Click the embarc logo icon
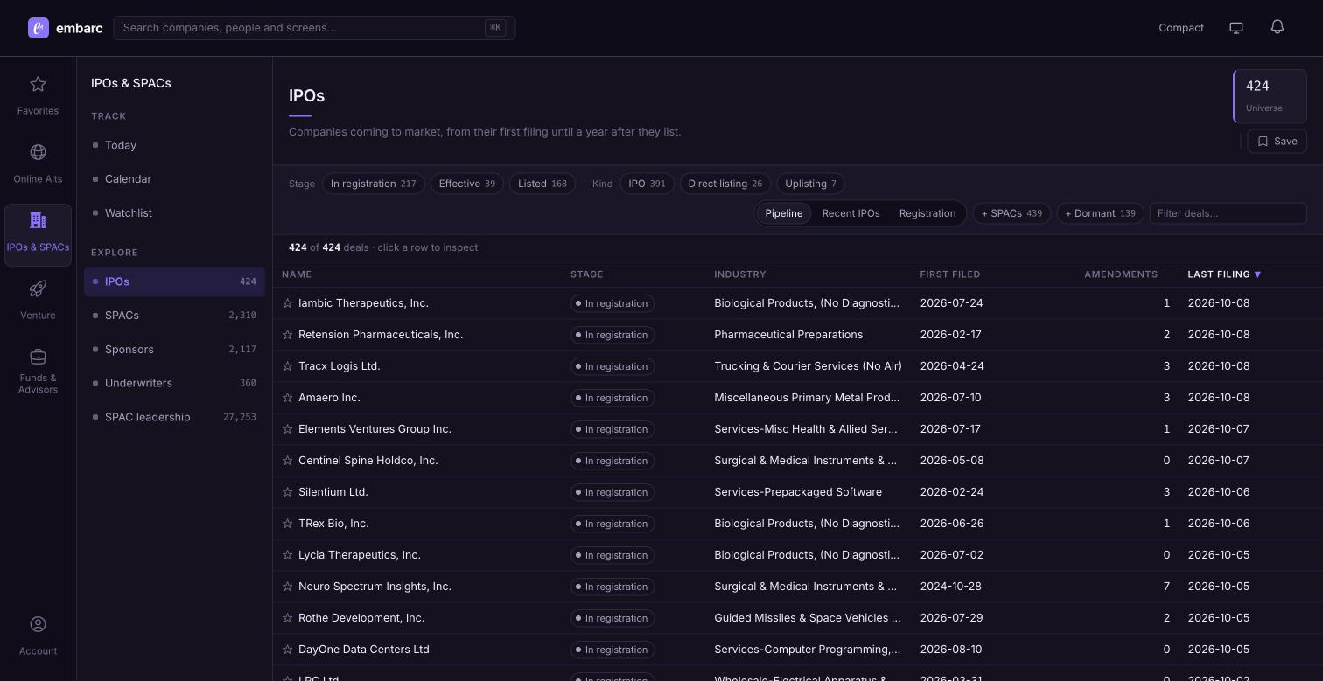Screen dimensions: 1323x681 38,28
